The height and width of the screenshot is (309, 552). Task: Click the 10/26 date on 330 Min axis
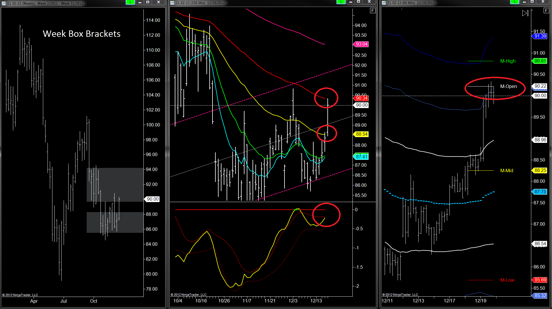[x=224, y=301]
